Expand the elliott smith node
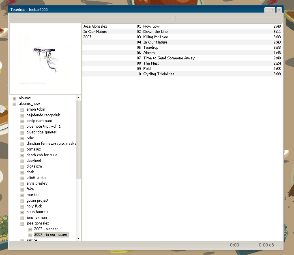The height and width of the screenshot is (255, 294). point(22,178)
